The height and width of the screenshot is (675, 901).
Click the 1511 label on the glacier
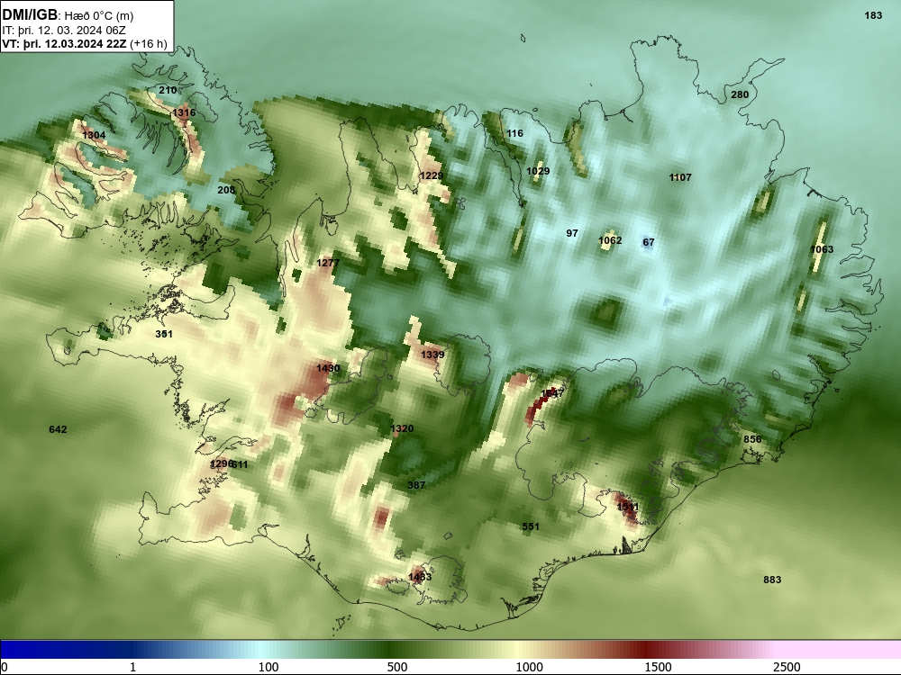pos(627,507)
